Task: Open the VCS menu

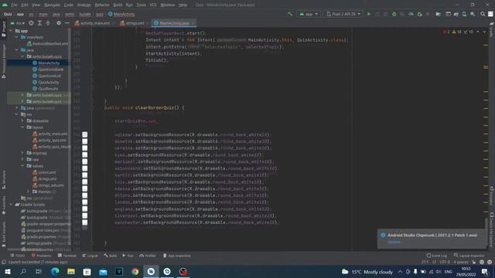Action: (x=153, y=5)
